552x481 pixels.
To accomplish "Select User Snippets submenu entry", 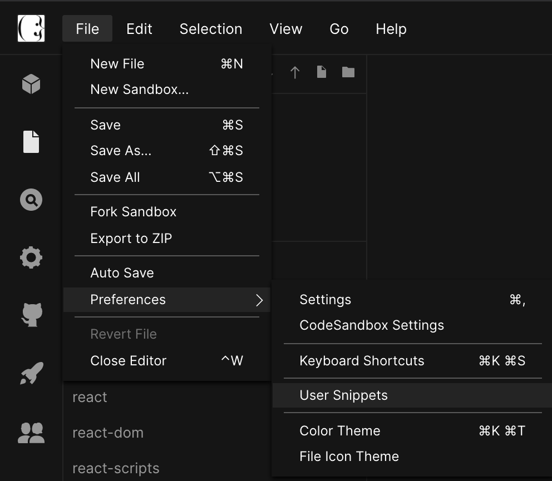I will [412, 395].
